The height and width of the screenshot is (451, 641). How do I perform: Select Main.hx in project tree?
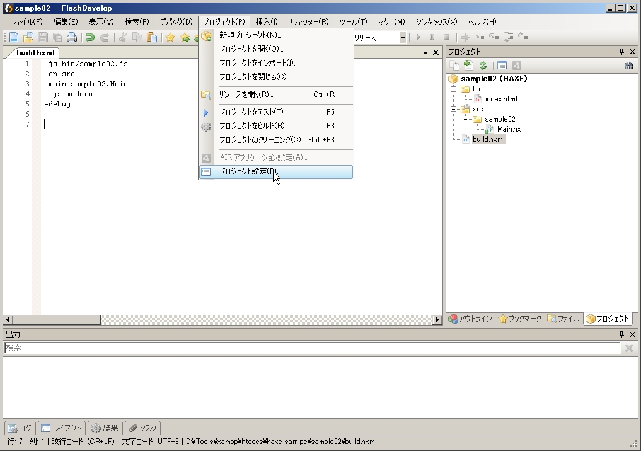(x=509, y=129)
